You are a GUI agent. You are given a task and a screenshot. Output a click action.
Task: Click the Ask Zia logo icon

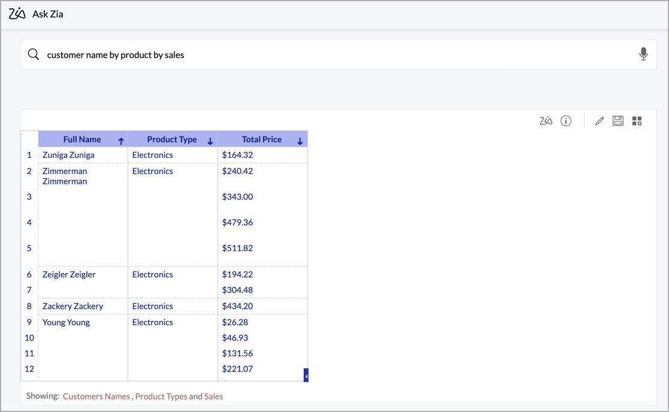[x=17, y=14]
